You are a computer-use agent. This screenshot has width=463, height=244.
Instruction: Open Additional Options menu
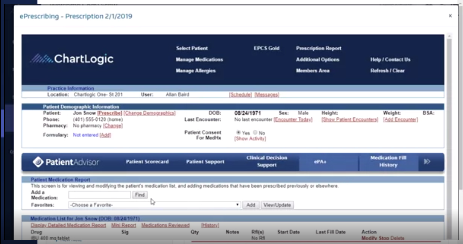tap(317, 59)
